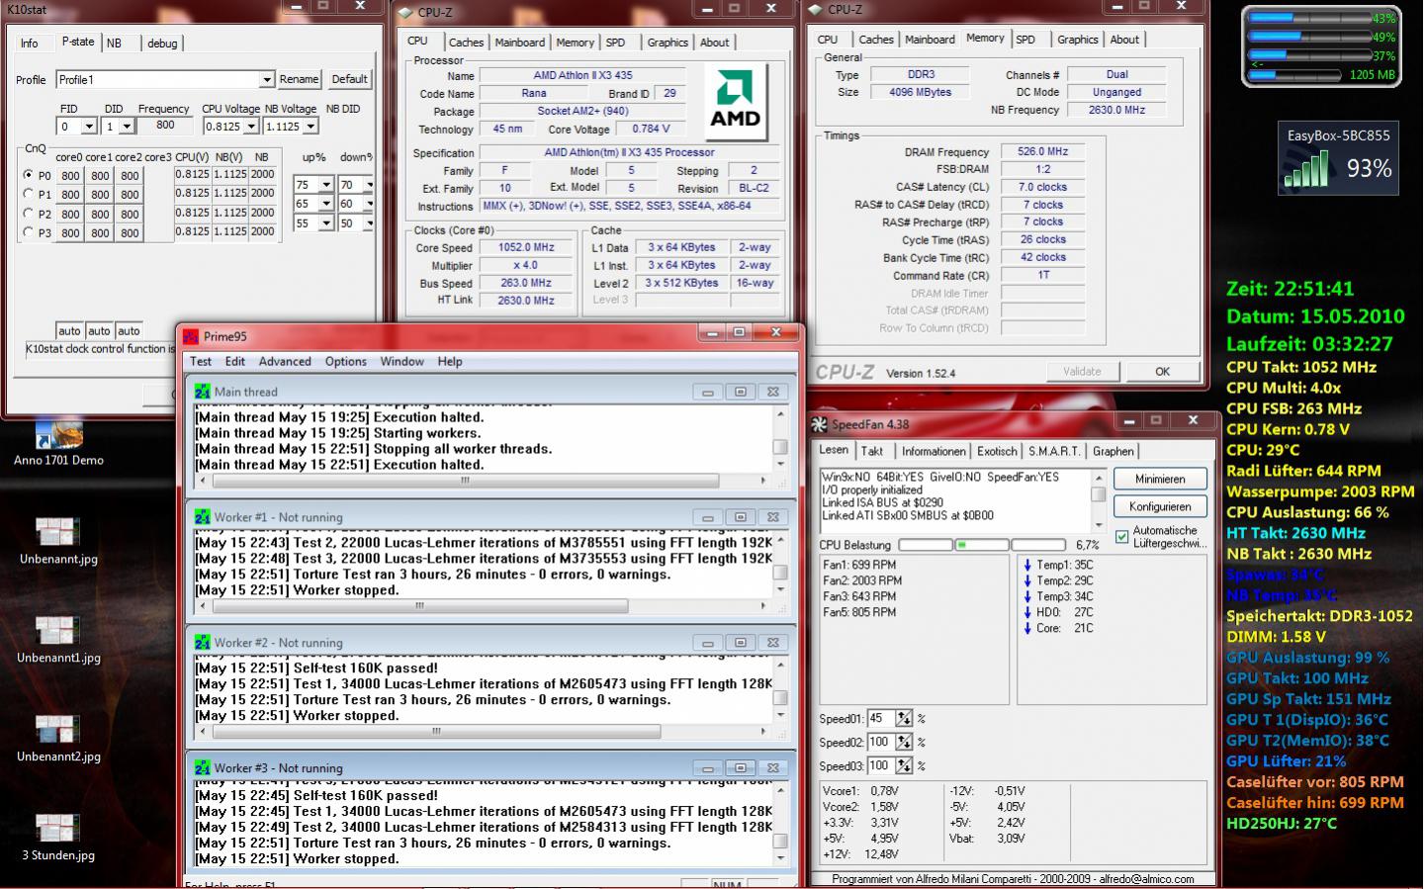Click the EasyBox WLAN signal strength gadget
This screenshot has height=889, width=1425.
1339,157
